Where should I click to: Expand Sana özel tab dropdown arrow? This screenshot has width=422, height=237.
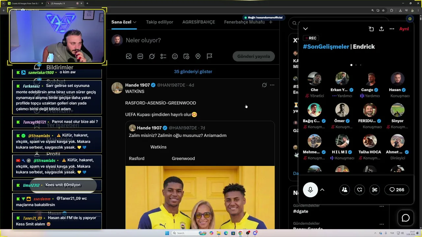(x=135, y=22)
